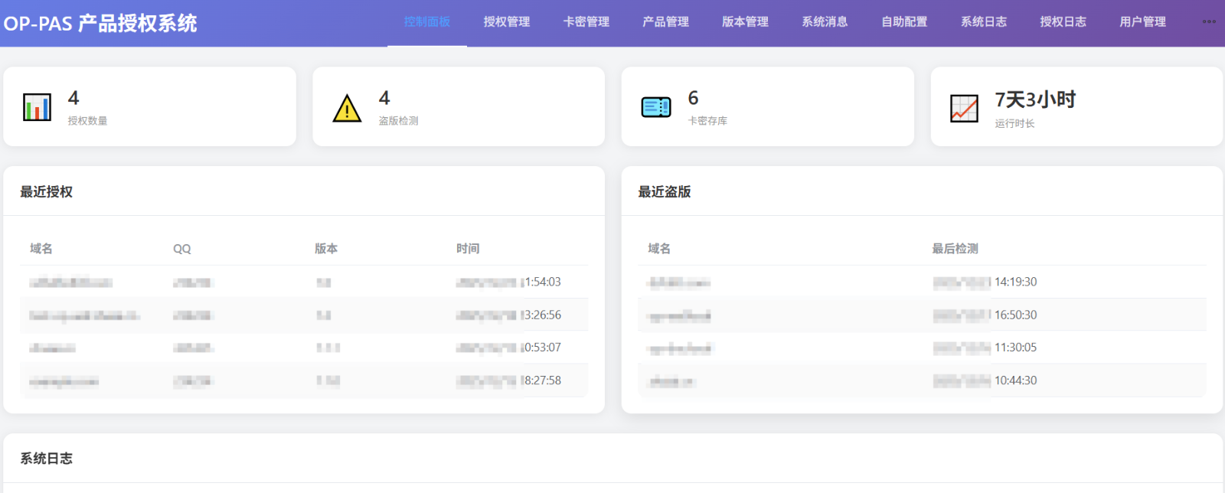Image resolution: width=1225 pixels, height=493 pixels.
Task: Switch to the 控制面板 tab
Action: [x=427, y=22]
